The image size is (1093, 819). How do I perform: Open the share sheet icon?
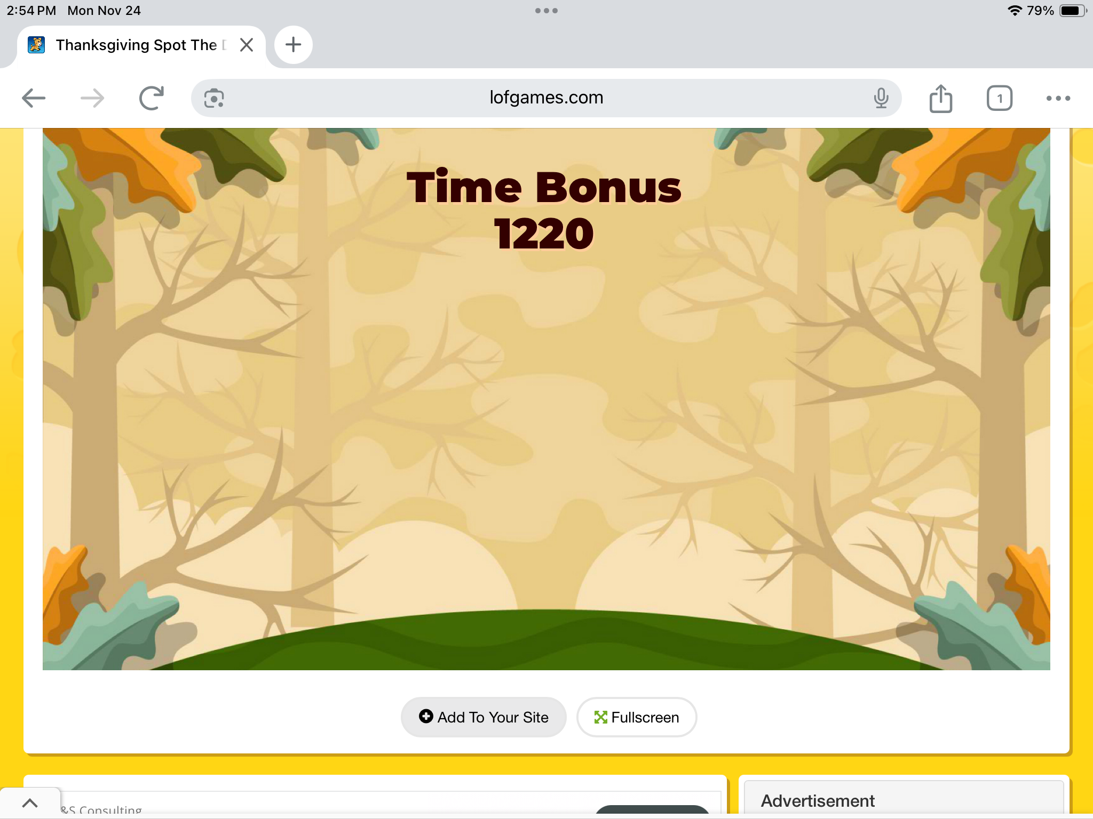point(941,98)
